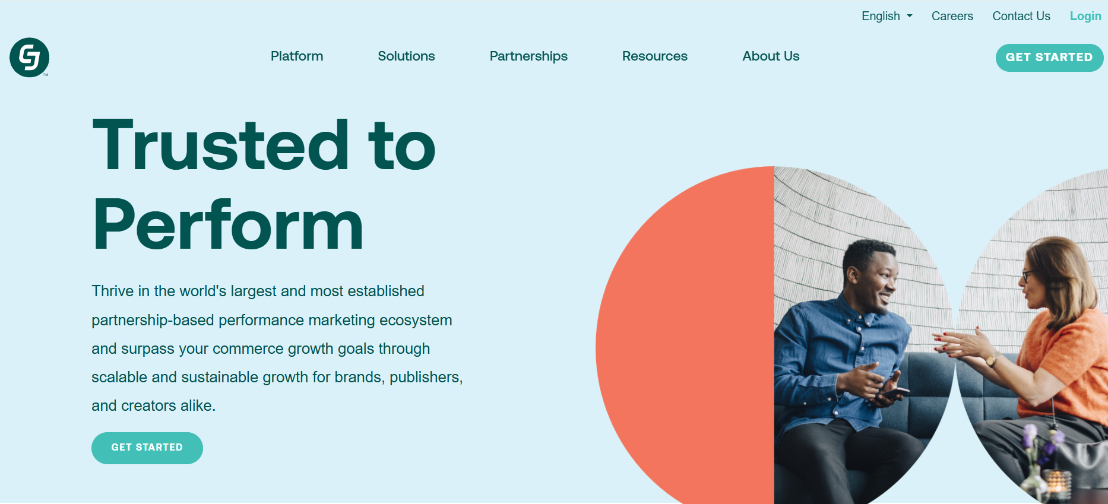This screenshot has height=504, width=1108.
Task: Click the "Trusted to Perform" headline
Action: click(x=264, y=184)
